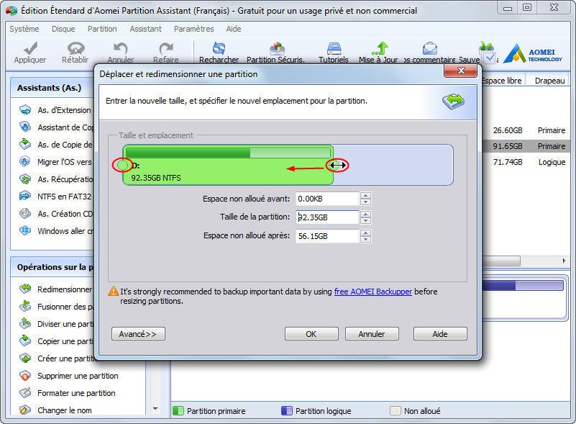Click the blue logical partition disk bar
The height and width of the screenshot is (424, 576).
(x=521, y=286)
